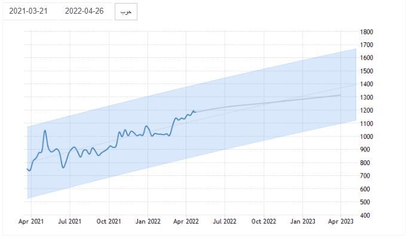Click the highest price spike in spring 2021

tap(45, 130)
